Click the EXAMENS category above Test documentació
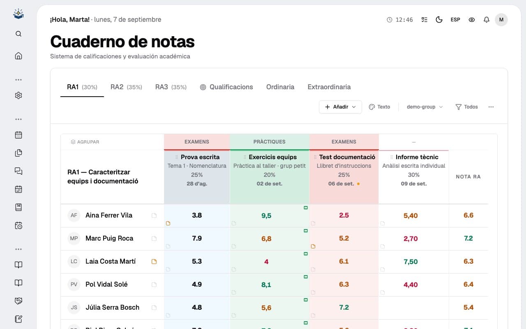Viewport: 526px width, 329px height. (x=344, y=142)
